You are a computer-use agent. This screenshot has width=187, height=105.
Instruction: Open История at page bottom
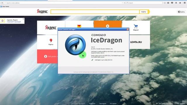(113, 104)
